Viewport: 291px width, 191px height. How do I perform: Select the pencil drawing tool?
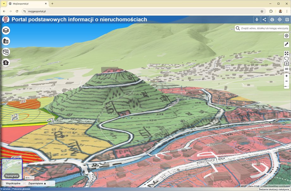pyautogui.click(x=287, y=44)
